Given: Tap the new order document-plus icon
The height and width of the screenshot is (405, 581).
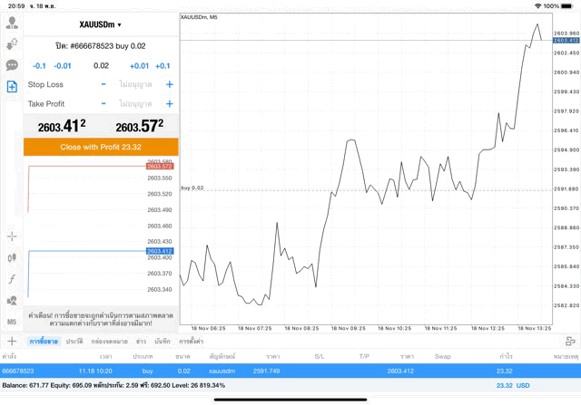Looking at the screenshot, I should pos(12,87).
